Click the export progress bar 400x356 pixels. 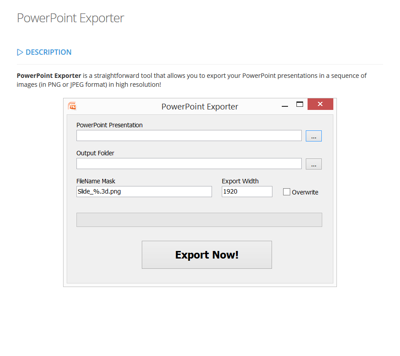[x=199, y=220]
